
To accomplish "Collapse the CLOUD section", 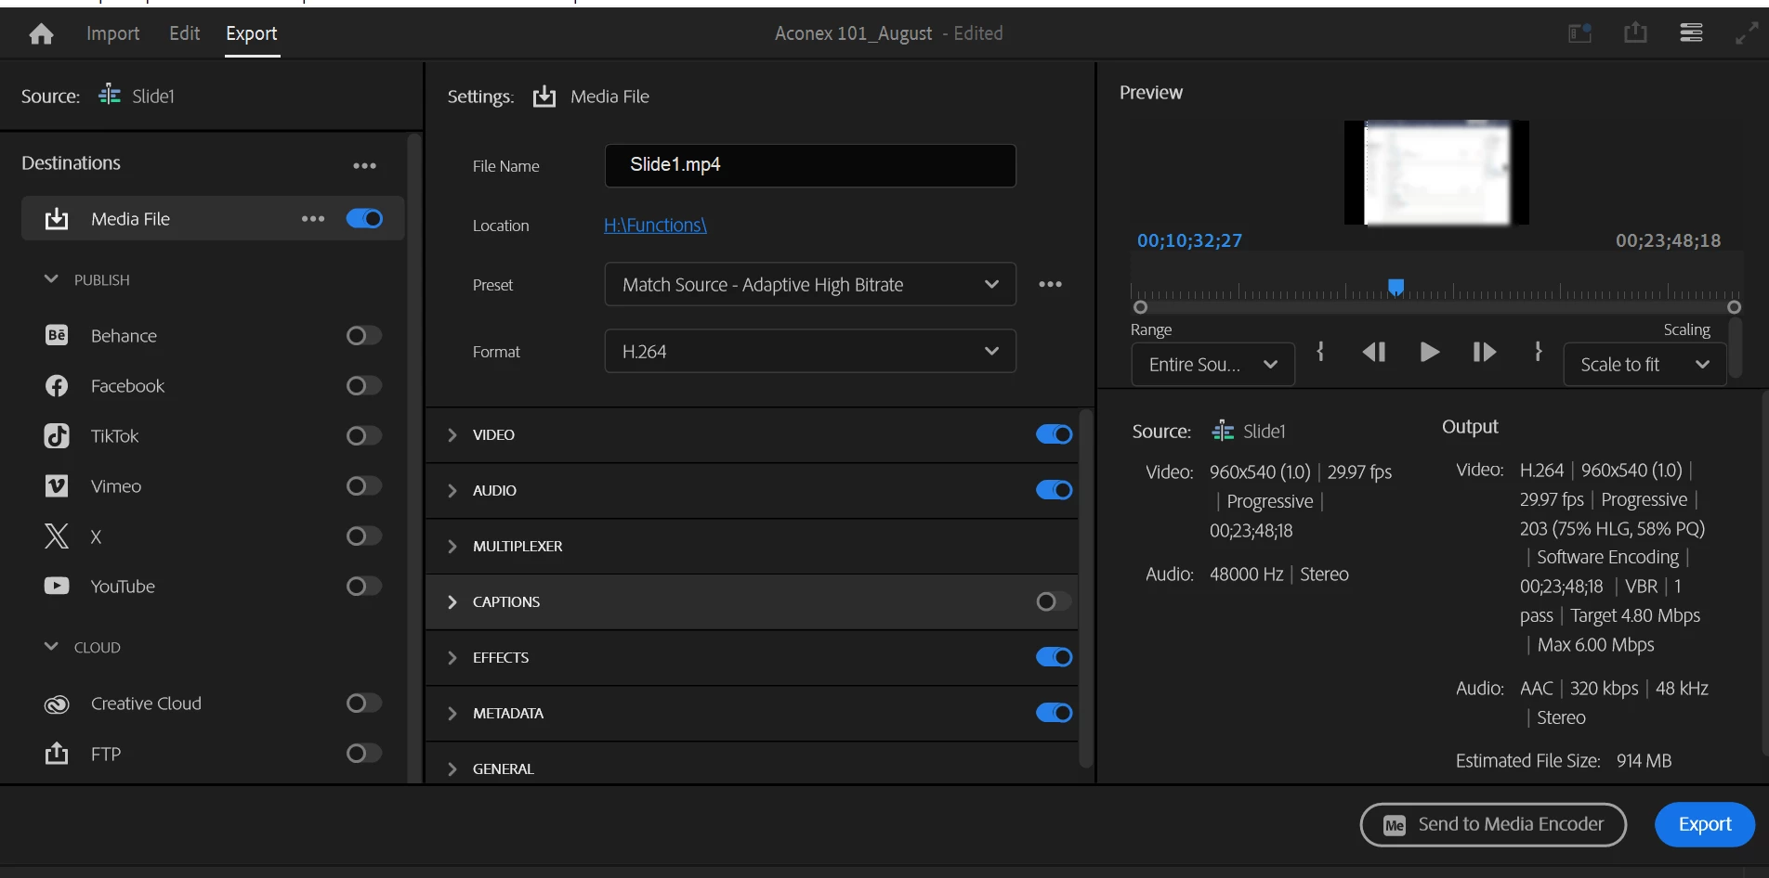I will (51, 647).
